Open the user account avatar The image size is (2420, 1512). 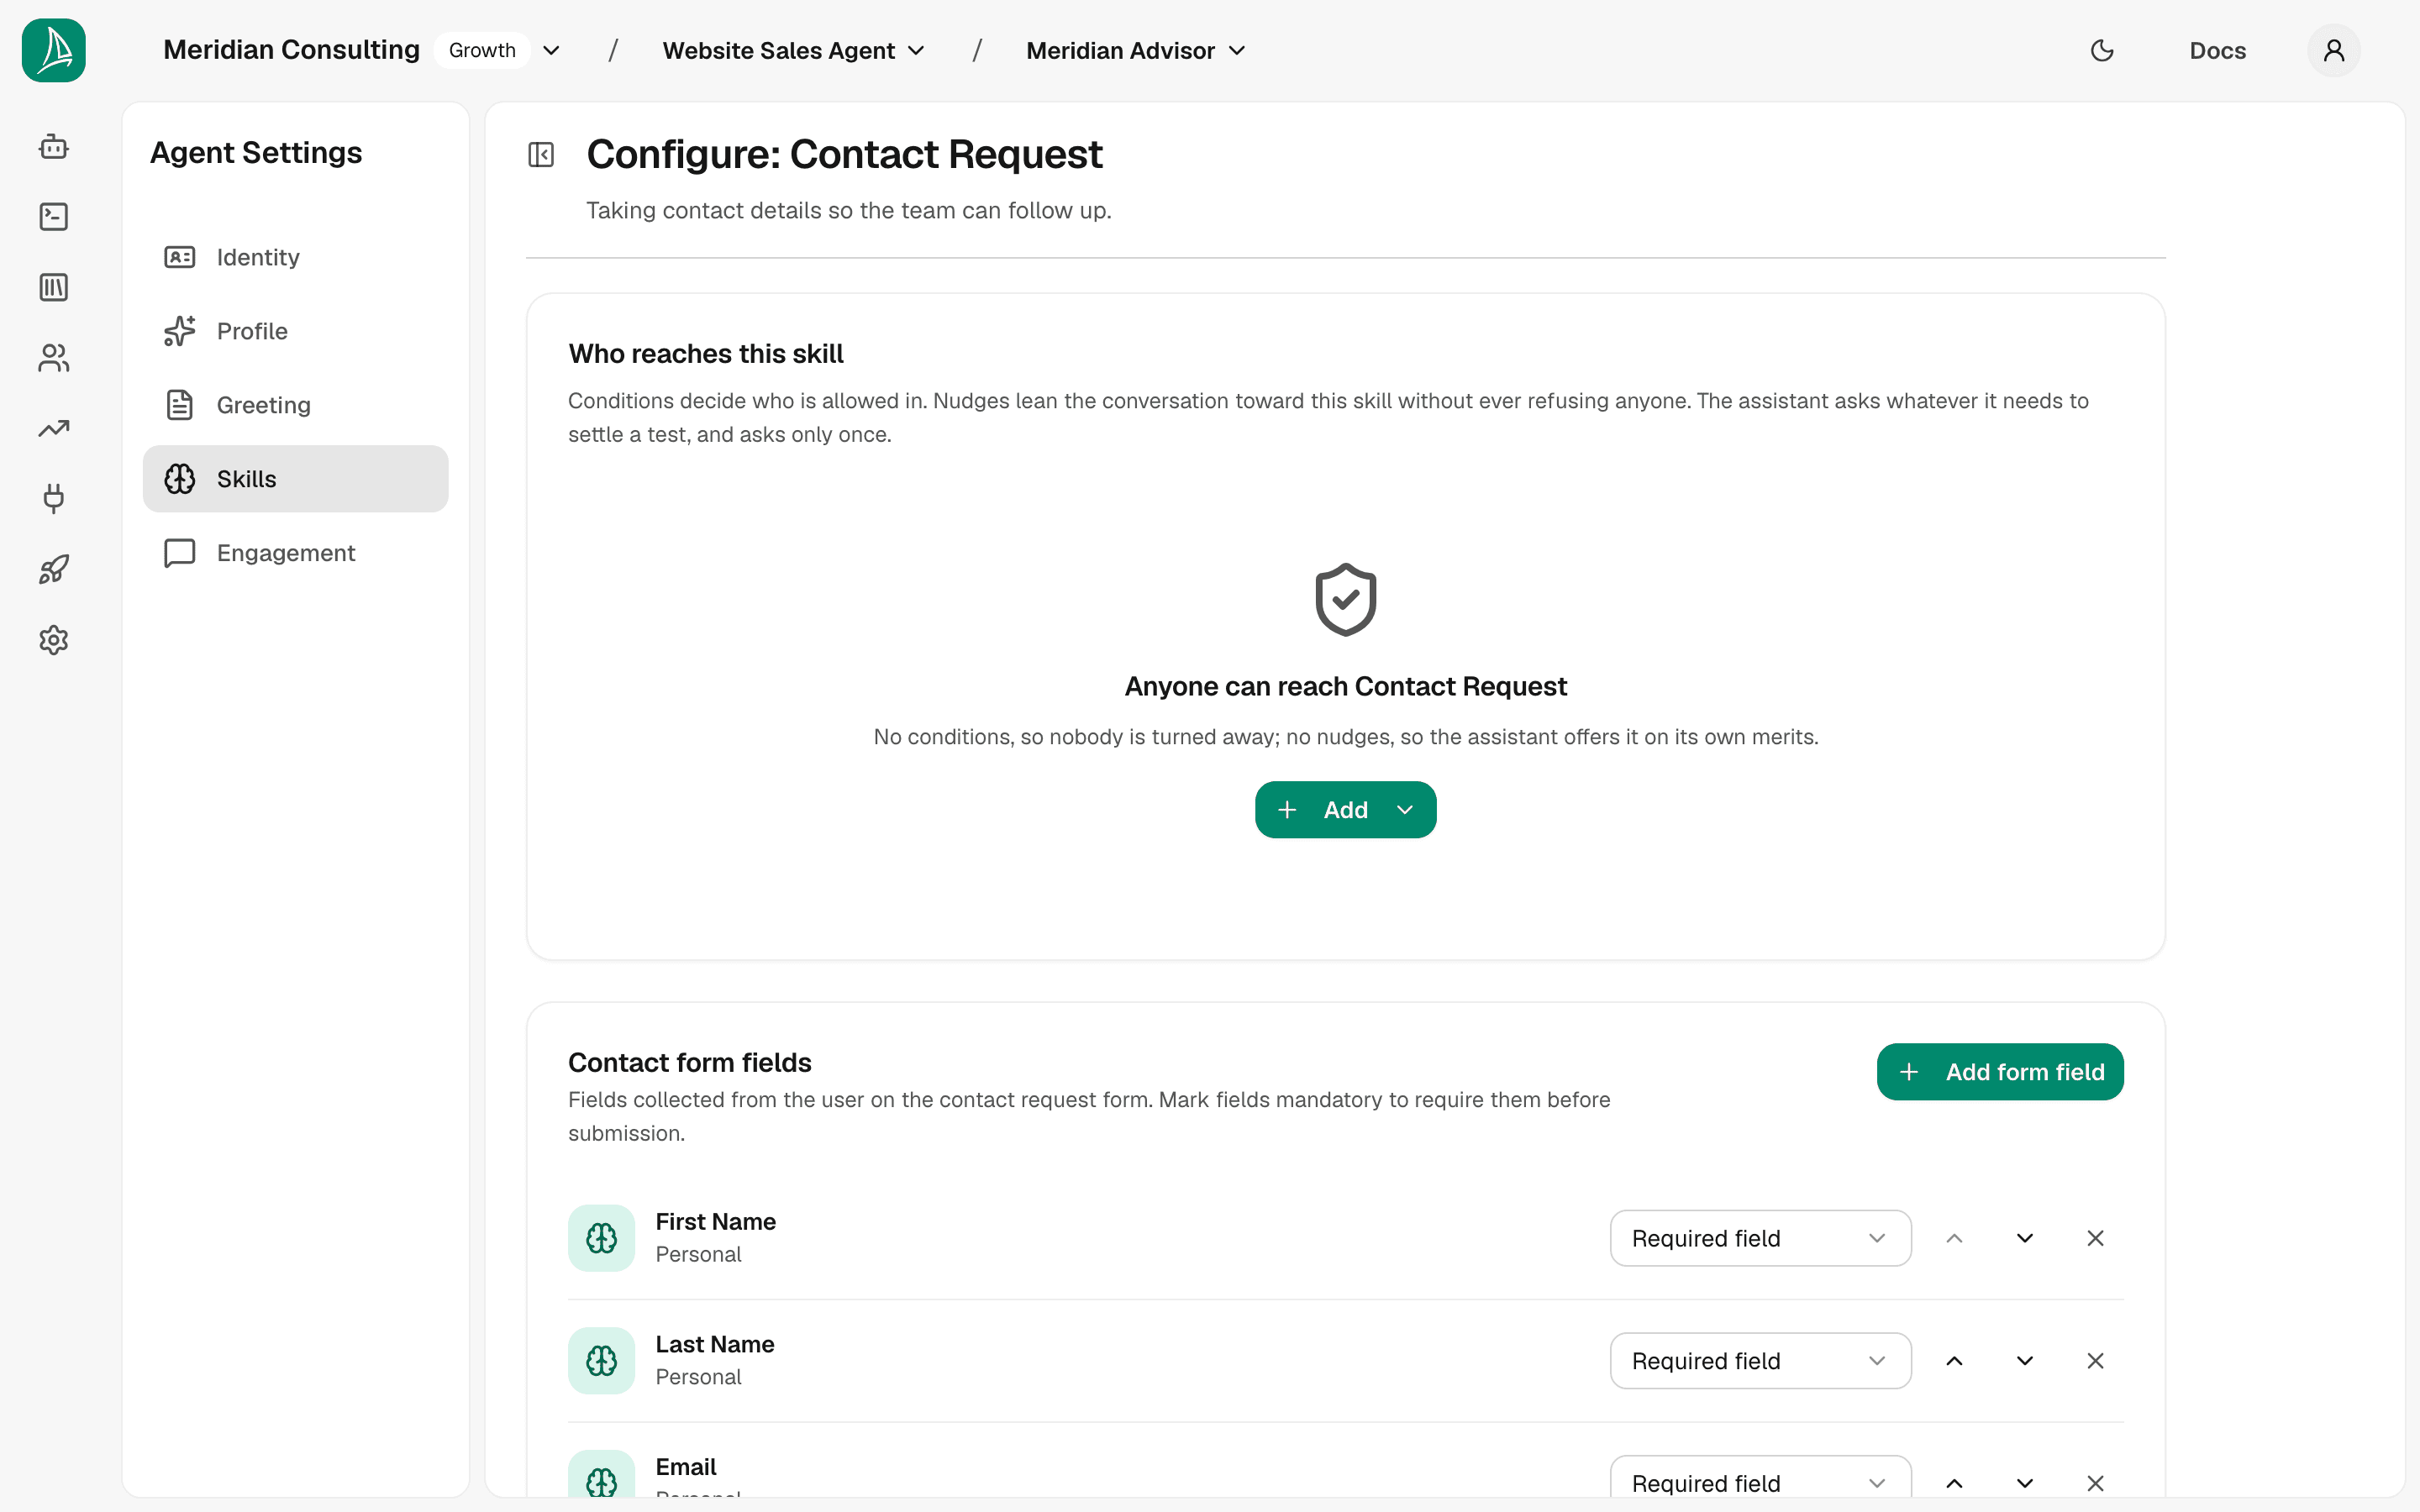pos(2334,50)
